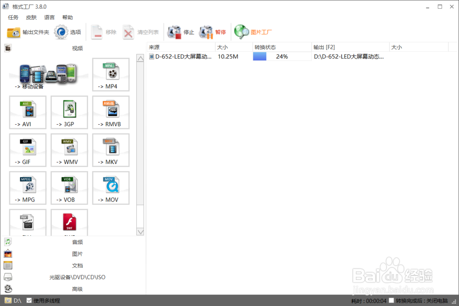The width and height of the screenshot is (459, 306).
Task: Click the scroll down arrow of format list
Action: 140,232
